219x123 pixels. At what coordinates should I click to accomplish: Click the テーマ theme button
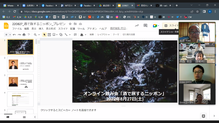point(116,35)
